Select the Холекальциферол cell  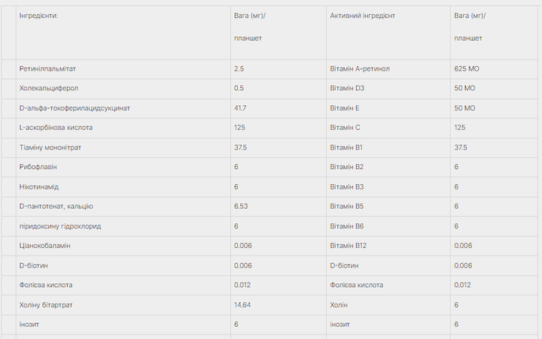coord(123,89)
